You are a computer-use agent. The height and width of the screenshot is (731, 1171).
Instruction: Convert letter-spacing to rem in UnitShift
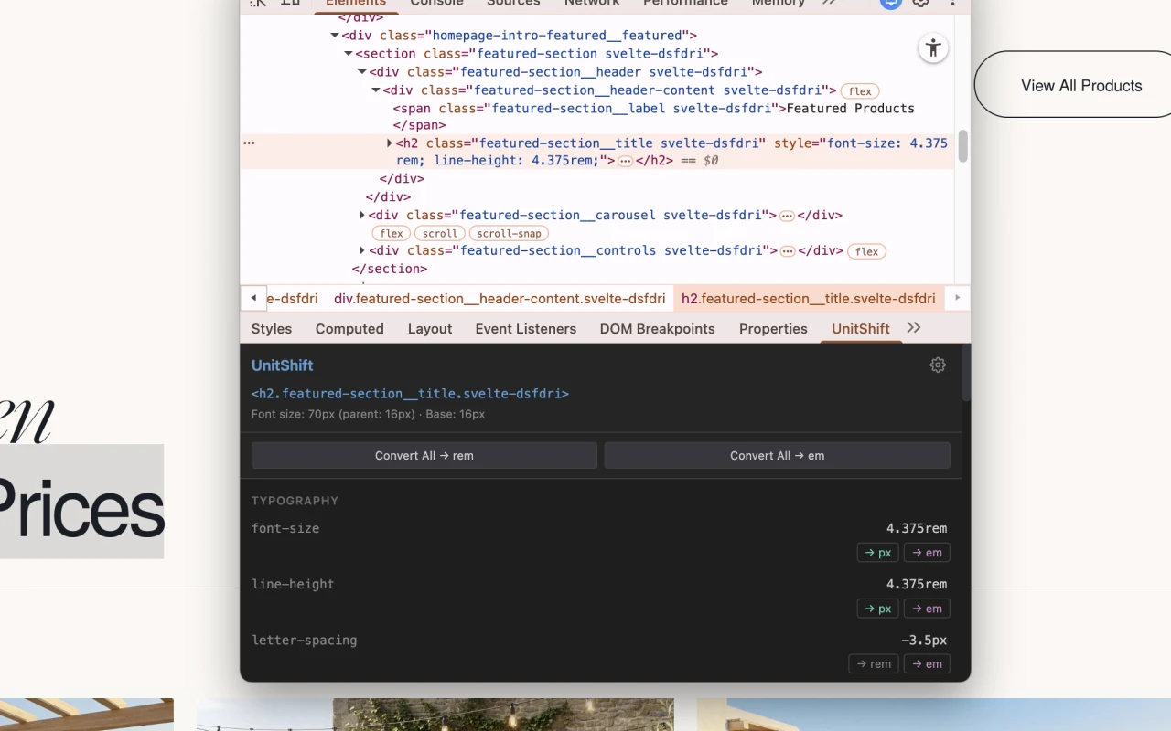click(x=873, y=663)
